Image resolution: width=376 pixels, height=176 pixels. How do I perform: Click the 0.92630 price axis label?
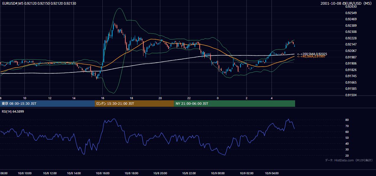(351, 7)
